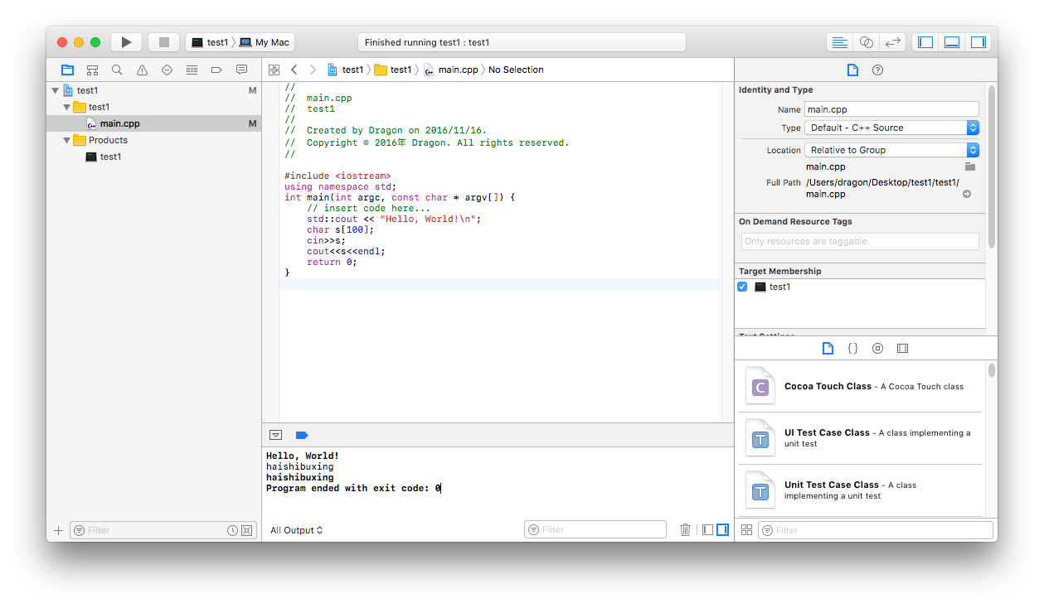Screen dimensions: 1044x608
Task: Toggle library icon grid view
Action: click(x=746, y=530)
